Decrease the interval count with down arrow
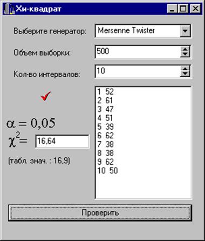 click(185, 74)
